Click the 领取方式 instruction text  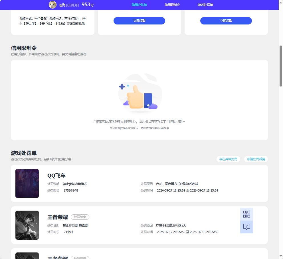click(x=52, y=21)
